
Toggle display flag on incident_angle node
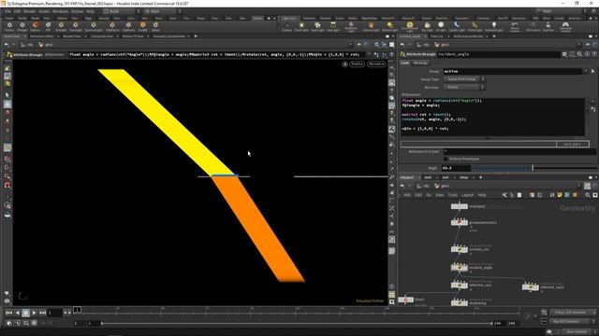tap(466, 268)
